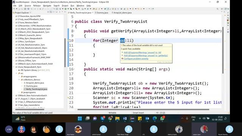Open WhatsApp from the taskbar
The image size is (242, 136).
(x=162, y=118)
